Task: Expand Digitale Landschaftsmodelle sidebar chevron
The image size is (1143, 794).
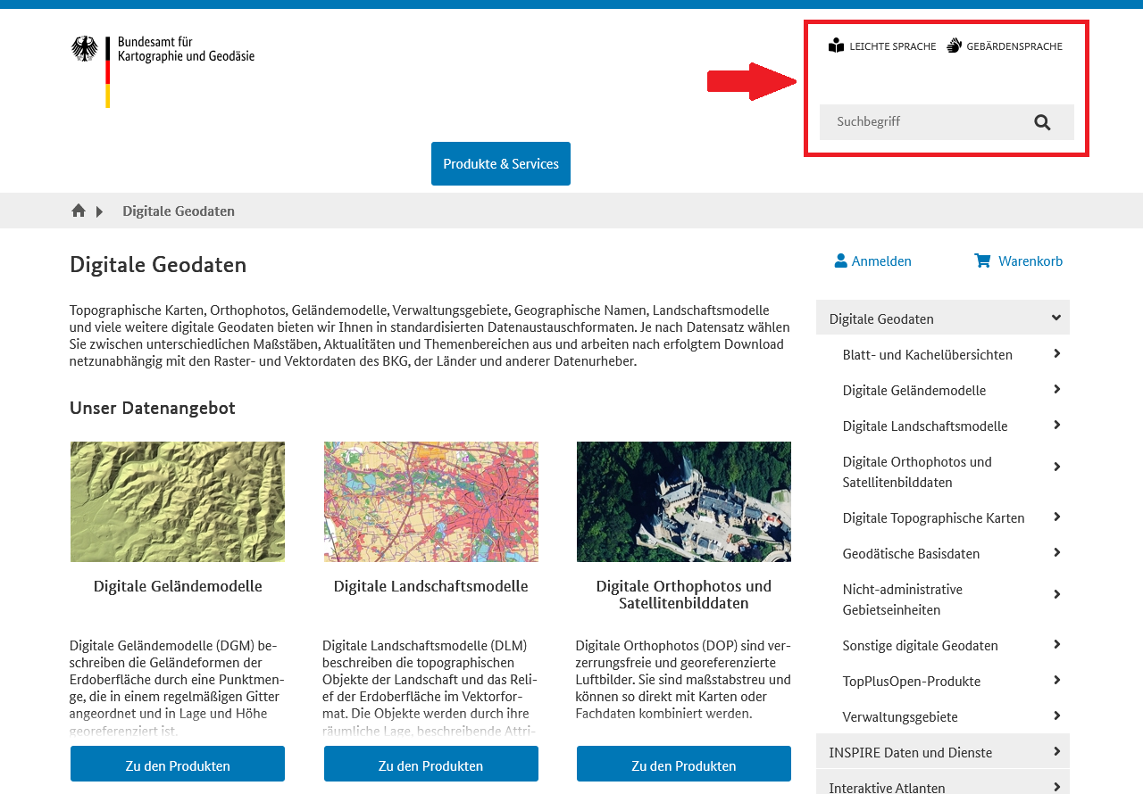Action: tap(1056, 425)
